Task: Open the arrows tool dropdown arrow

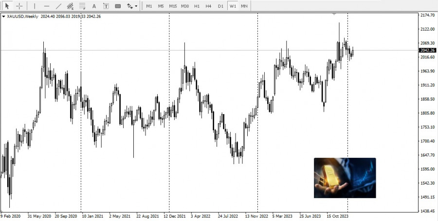Action: click(136, 6)
